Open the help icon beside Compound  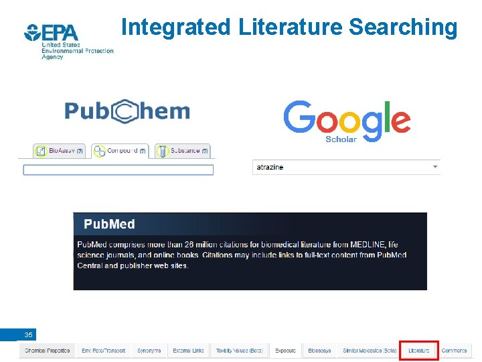point(143,151)
